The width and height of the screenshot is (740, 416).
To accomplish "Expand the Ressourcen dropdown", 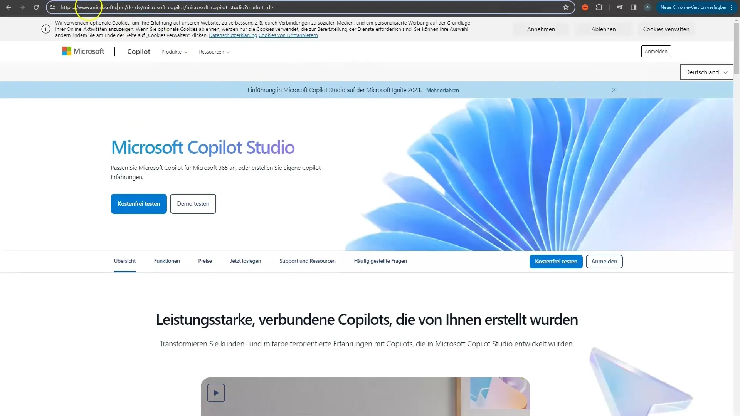I will (x=215, y=52).
